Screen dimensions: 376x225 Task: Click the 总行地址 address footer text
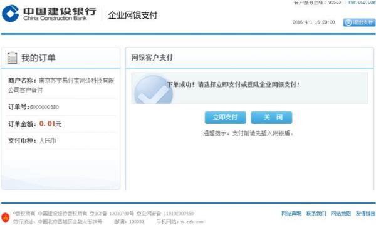[x=57, y=222]
